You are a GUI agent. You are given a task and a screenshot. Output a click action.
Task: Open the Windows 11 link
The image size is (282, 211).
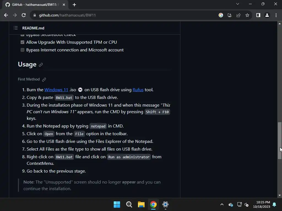point(56,90)
